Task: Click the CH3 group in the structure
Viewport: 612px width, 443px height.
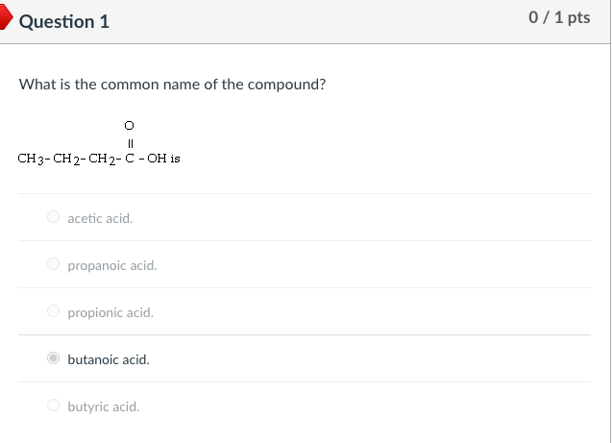Action: click(x=31, y=159)
